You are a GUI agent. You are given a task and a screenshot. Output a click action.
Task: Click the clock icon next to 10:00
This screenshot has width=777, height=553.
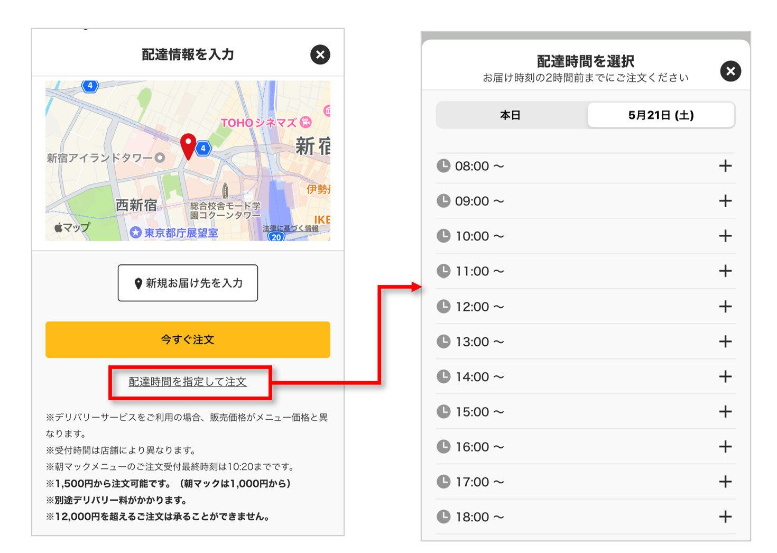tap(443, 236)
